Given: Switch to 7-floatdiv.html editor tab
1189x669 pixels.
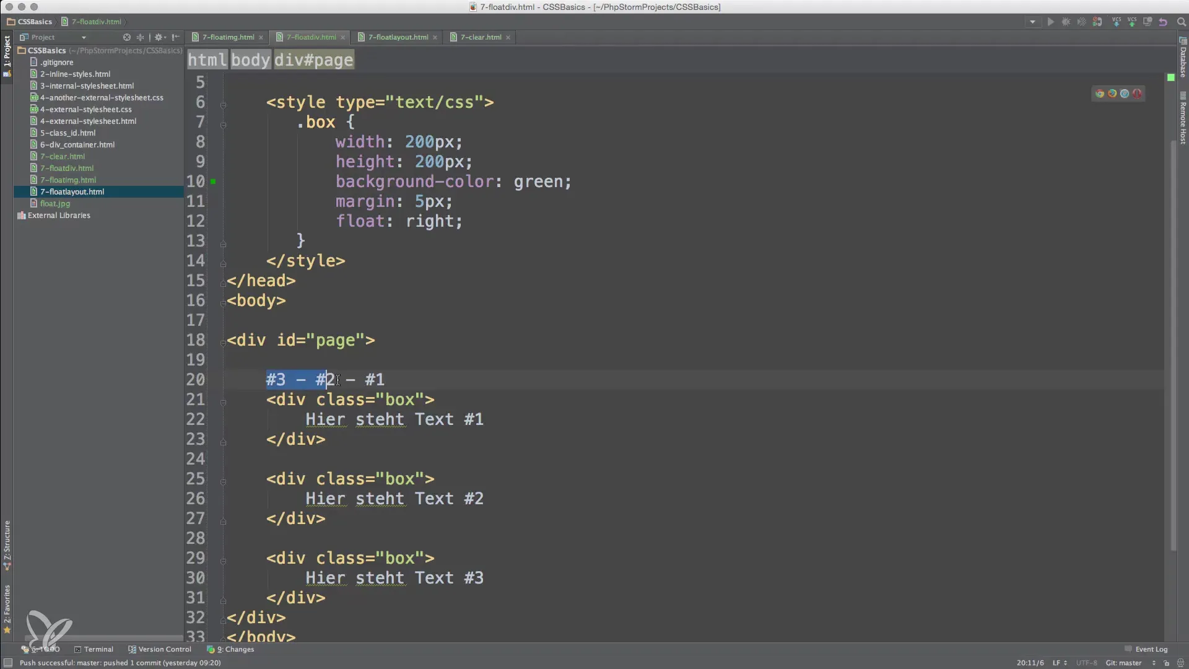Looking at the screenshot, I should point(311,37).
